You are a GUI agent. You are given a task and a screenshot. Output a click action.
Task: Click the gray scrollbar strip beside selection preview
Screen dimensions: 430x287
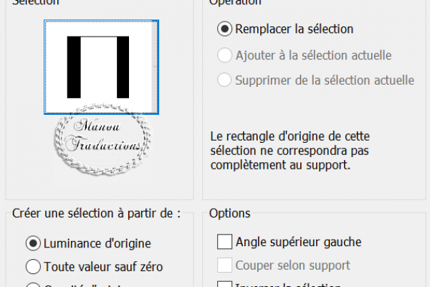[x=155, y=67]
